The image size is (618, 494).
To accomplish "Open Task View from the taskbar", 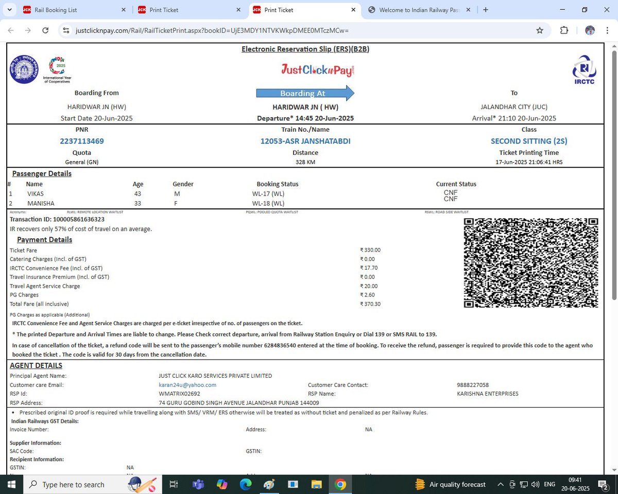I will tap(174, 484).
